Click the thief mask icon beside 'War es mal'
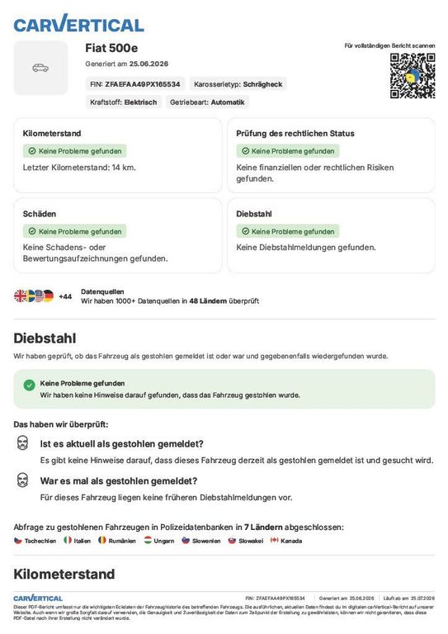 (x=22, y=480)
